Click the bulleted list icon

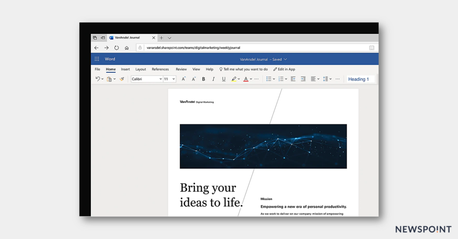coord(268,79)
